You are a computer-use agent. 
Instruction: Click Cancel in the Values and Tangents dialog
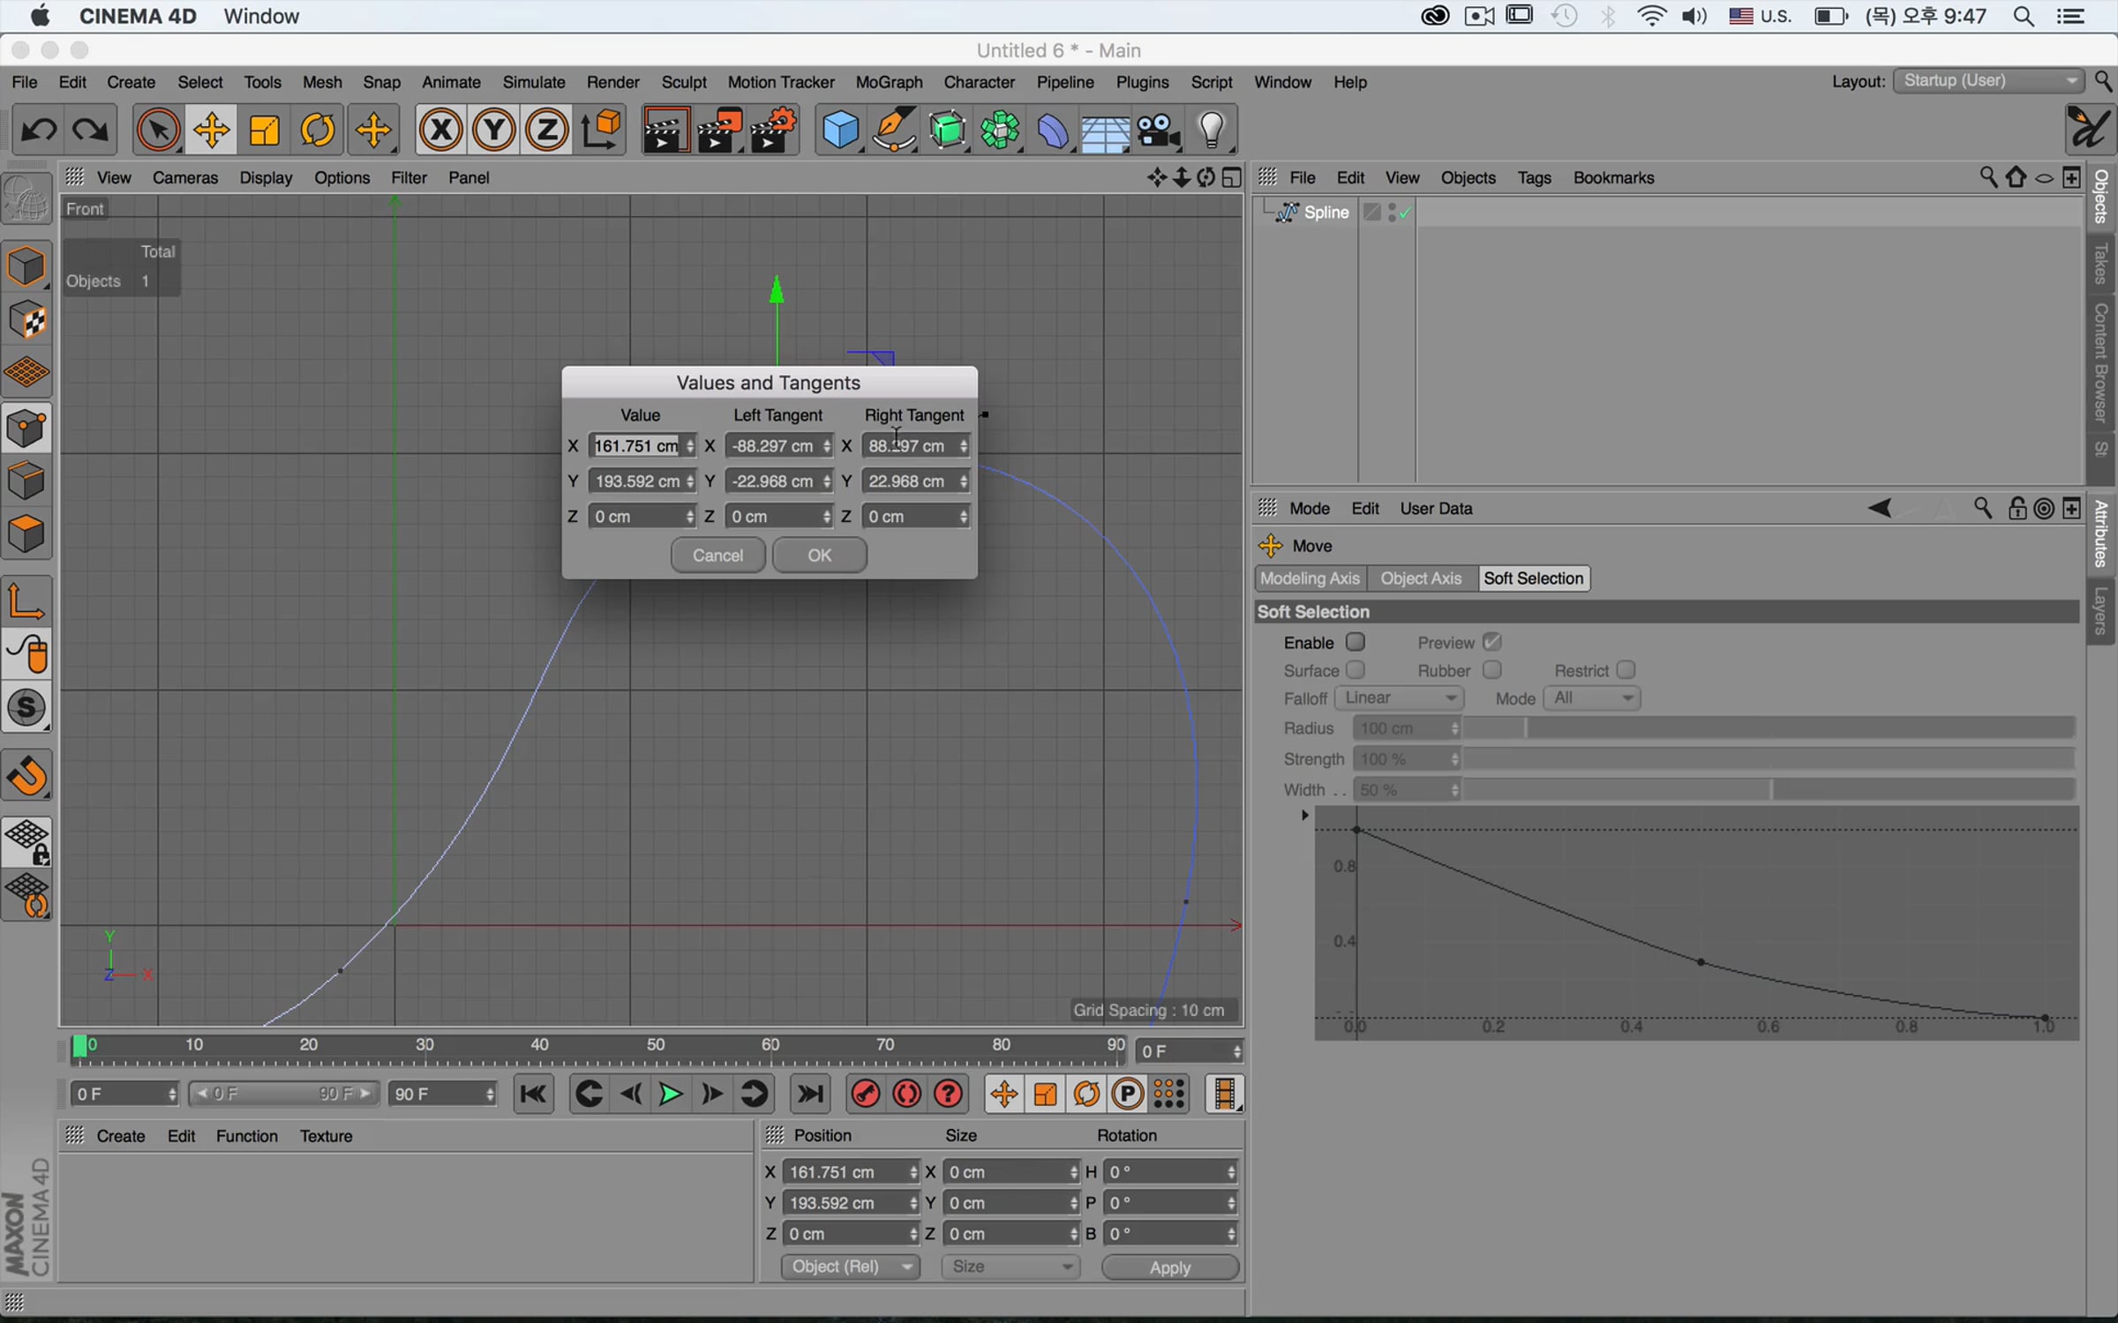pyautogui.click(x=717, y=556)
